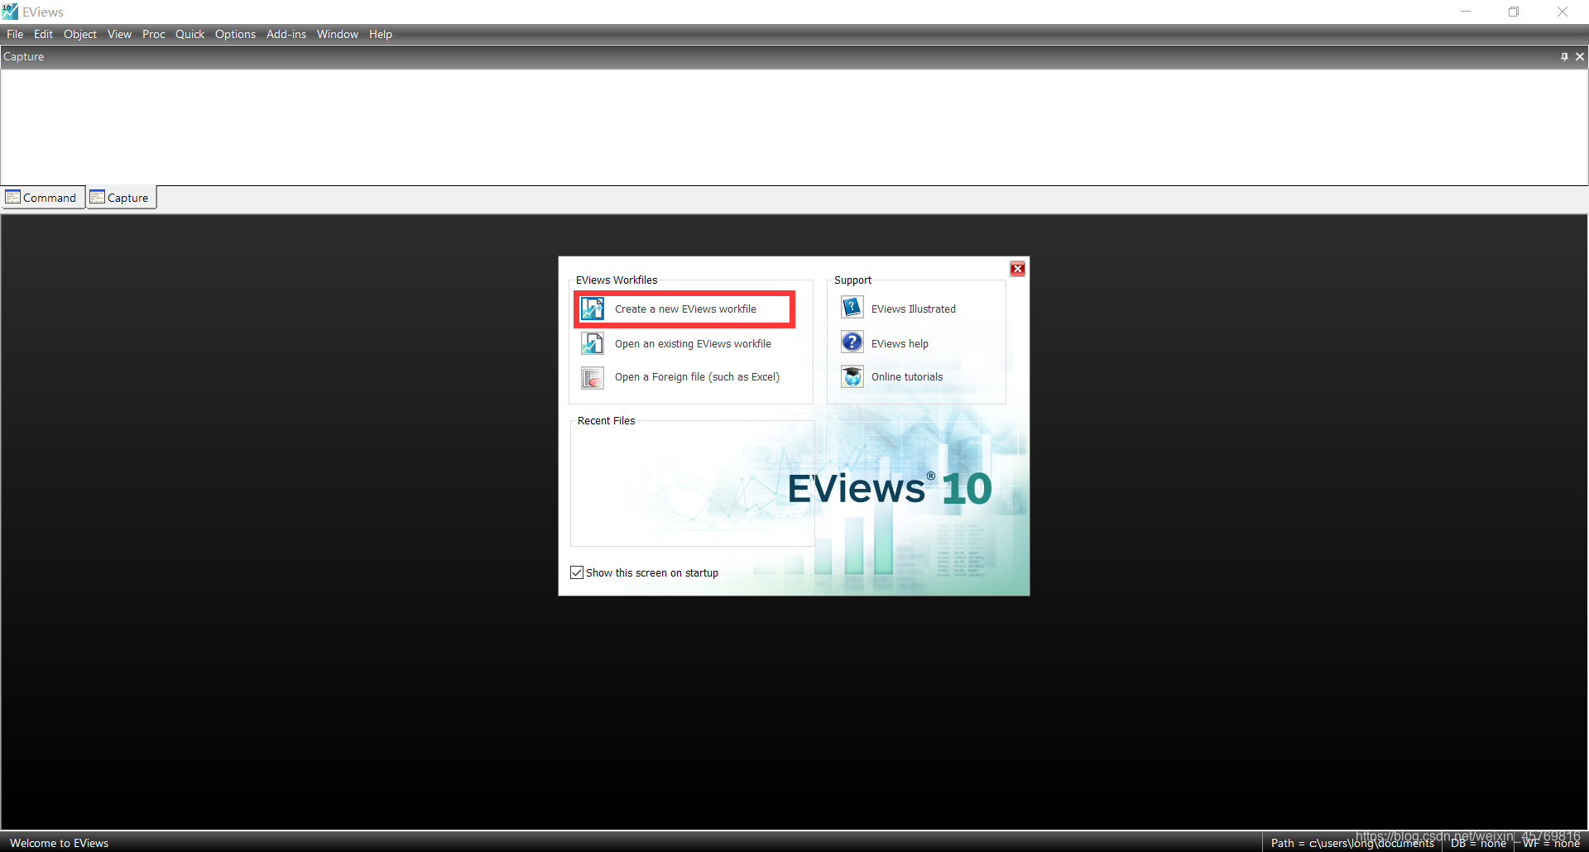Open the View menu
This screenshot has width=1589, height=852.
(x=119, y=34)
